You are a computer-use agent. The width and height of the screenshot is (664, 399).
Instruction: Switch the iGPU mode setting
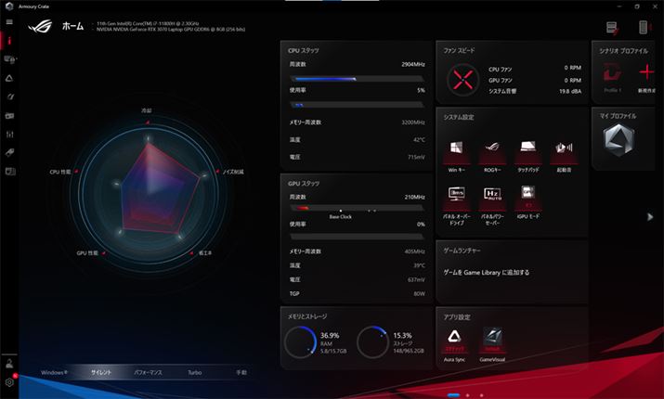(x=527, y=198)
